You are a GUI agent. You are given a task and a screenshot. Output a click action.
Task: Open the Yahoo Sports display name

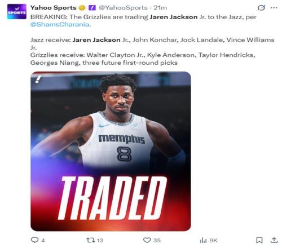pyautogui.click(x=53, y=8)
